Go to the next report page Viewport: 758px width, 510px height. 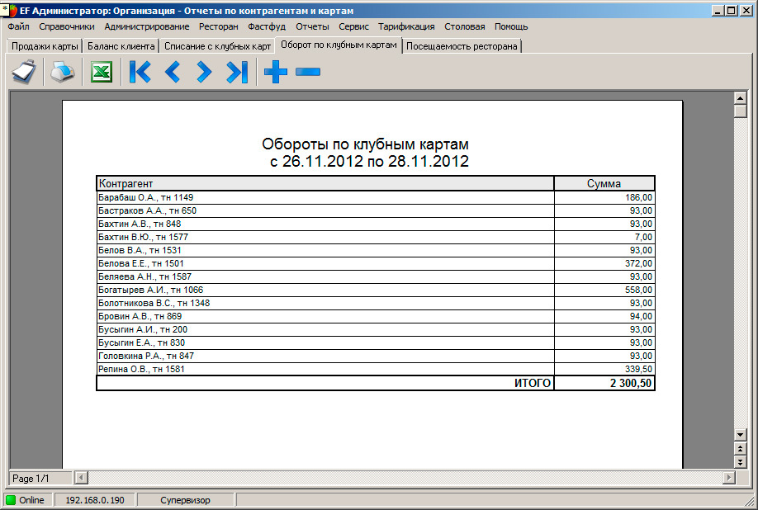point(204,72)
